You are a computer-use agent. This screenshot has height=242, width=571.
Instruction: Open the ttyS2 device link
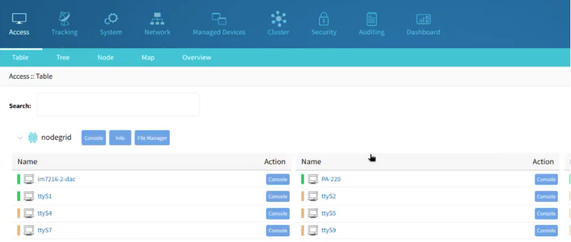tap(329, 196)
